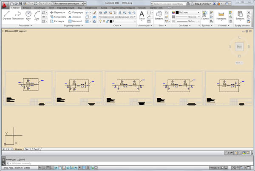
Task: Select the Отрезок (line) tool
Action: (x=6, y=16)
